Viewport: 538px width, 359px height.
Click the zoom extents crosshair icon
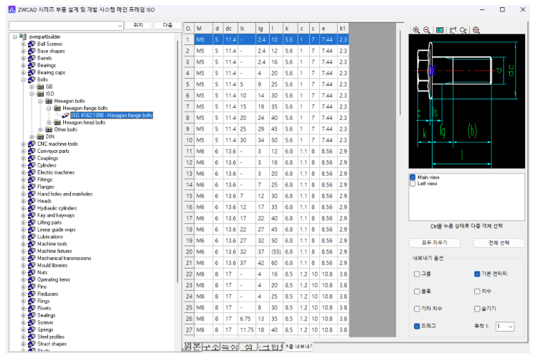(476, 30)
